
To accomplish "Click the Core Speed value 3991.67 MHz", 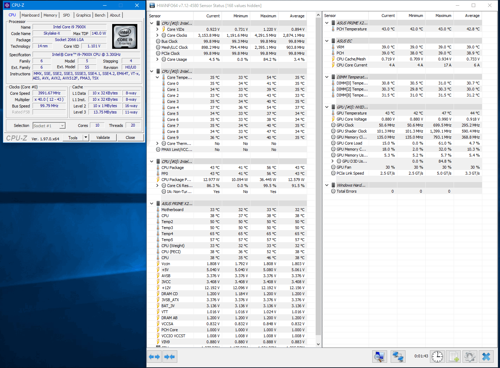I will pos(49,93).
